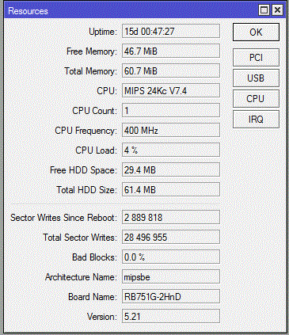This screenshot has width=289, height=335.
Task: Click the Architecture Name field mipsbe
Action: pyautogui.click(x=171, y=276)
